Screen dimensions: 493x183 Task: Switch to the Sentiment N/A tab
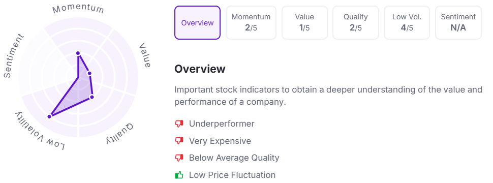tap(458, 23)
